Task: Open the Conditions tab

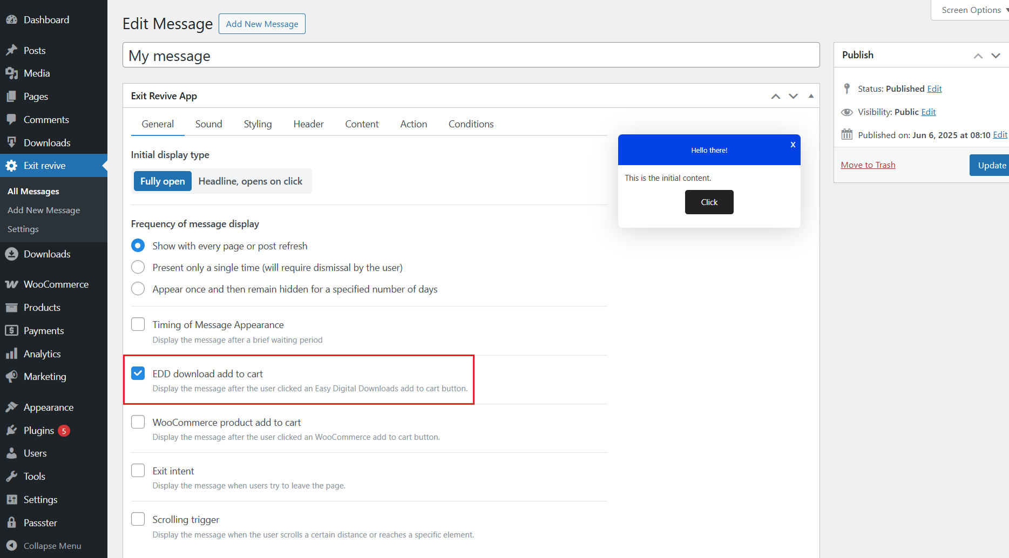Action: [x=471, y=124]
